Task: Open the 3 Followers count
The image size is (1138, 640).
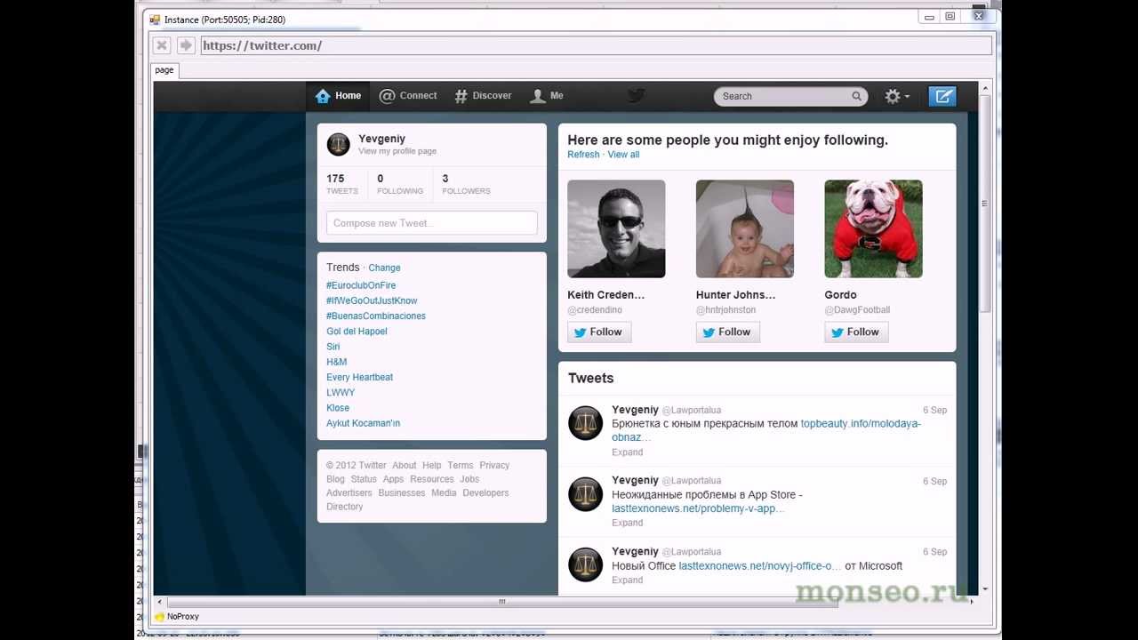Action: pyautogui.click(x=466, y=184)
